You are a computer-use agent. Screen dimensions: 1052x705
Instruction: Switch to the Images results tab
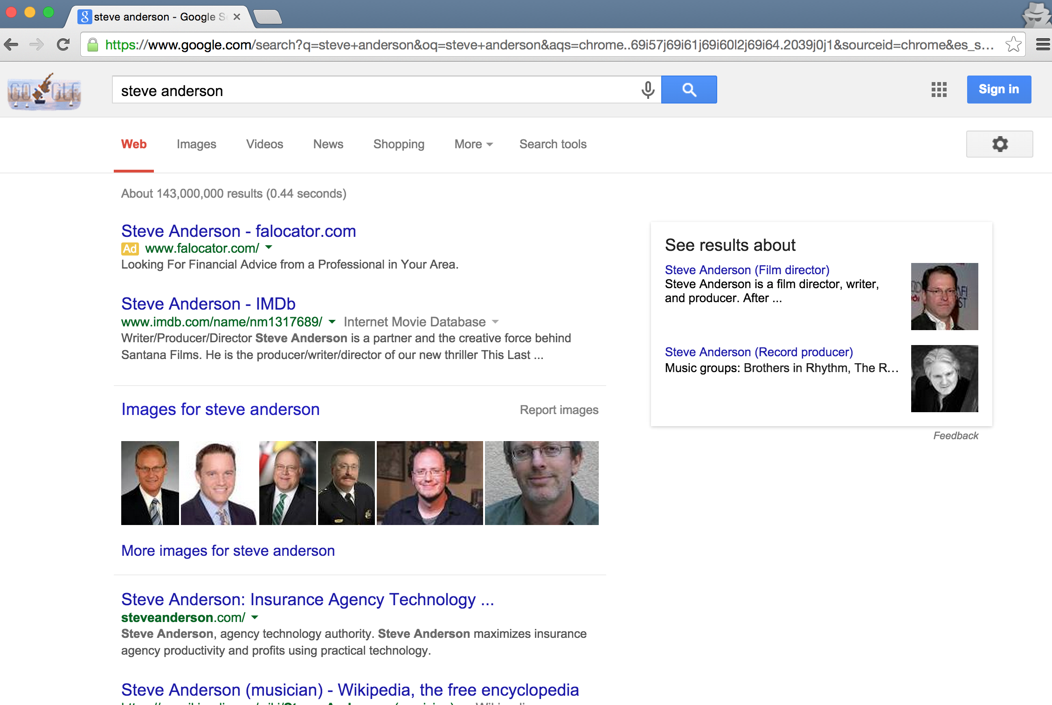point(196,145)
